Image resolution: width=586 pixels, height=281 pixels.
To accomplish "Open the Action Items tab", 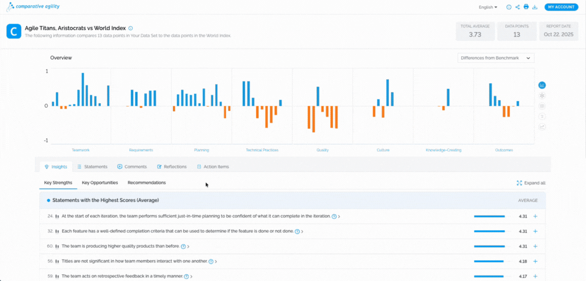I will pyautogui.click(x=213, y=167).
